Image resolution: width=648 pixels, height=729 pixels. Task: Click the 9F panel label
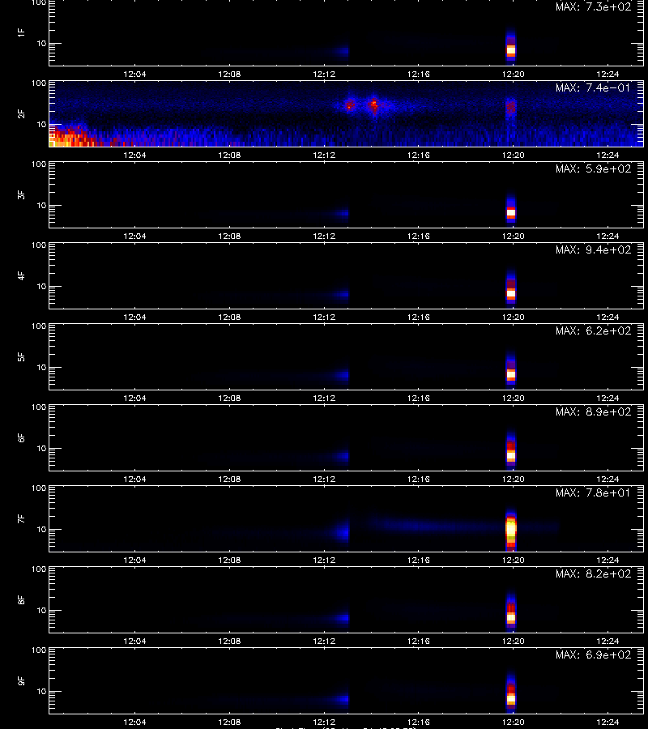[x=21, y=680]
